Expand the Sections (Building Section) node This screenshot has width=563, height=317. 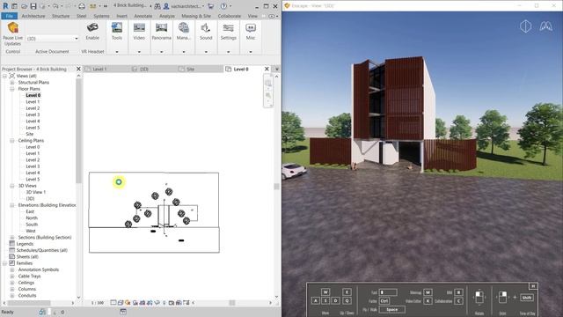12,238
